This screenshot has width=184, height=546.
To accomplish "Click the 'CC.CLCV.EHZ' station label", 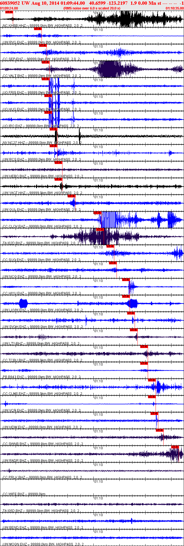I will coord(14,226).
